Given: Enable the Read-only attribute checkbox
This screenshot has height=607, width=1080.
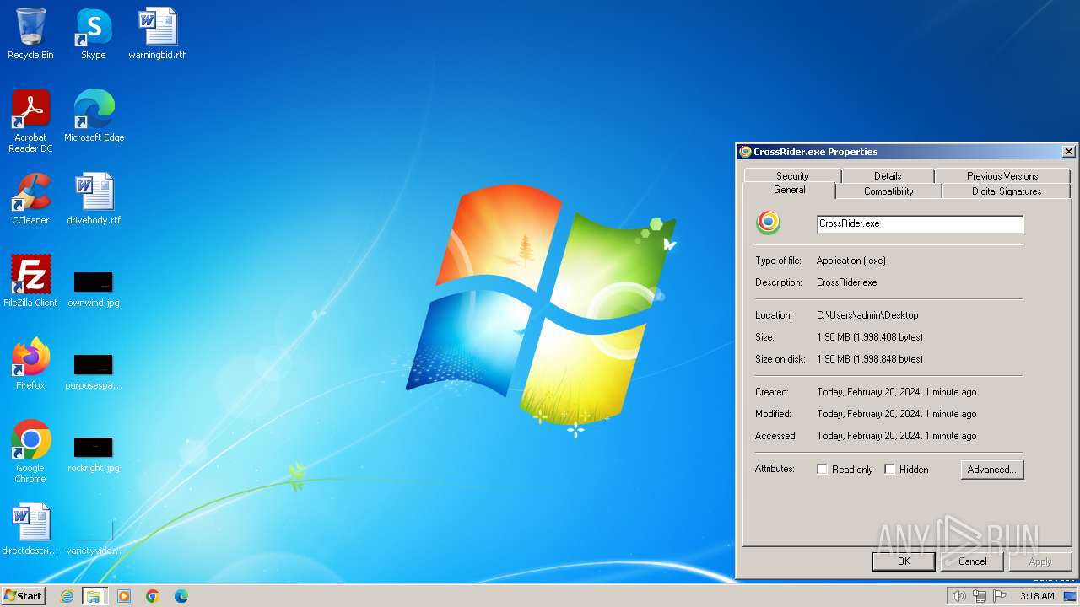Looking at the screenshot, I should pyautogui.click(x=822, y=470).
